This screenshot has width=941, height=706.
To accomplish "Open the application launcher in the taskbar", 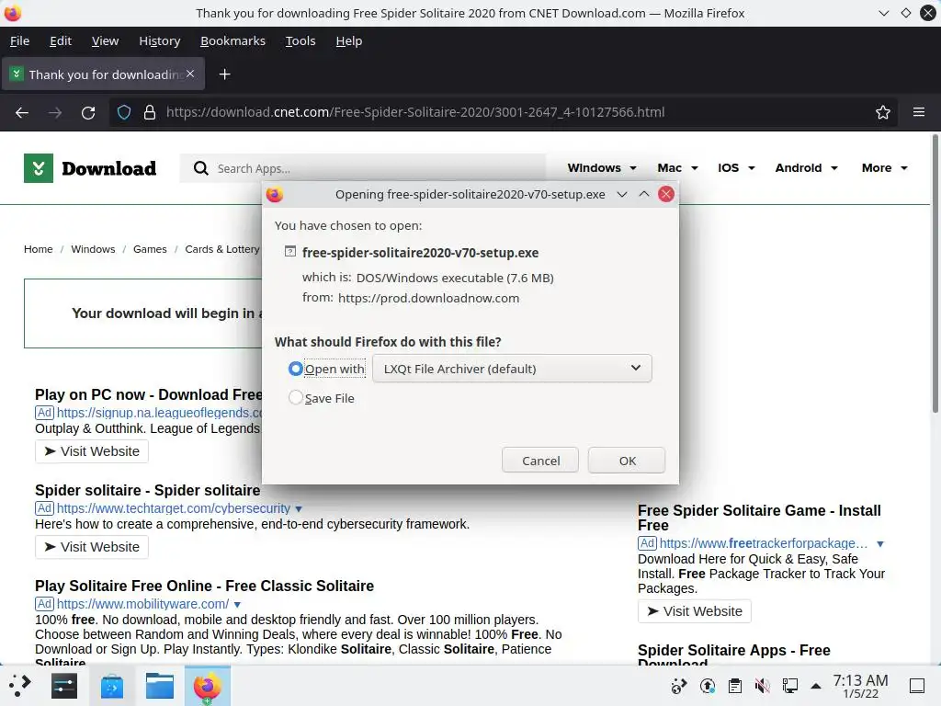I will (20, 686).
